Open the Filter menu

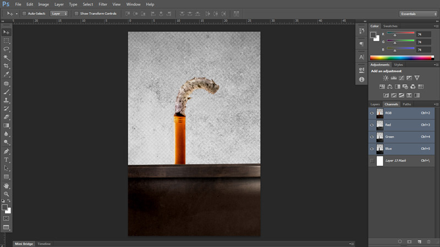[103, 4]
